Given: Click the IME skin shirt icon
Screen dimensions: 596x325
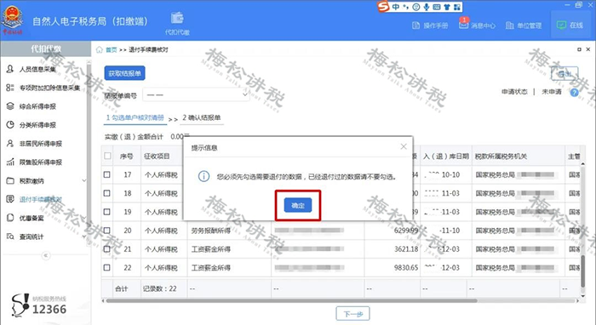Looking at the screenshot, I should (447, 7).
